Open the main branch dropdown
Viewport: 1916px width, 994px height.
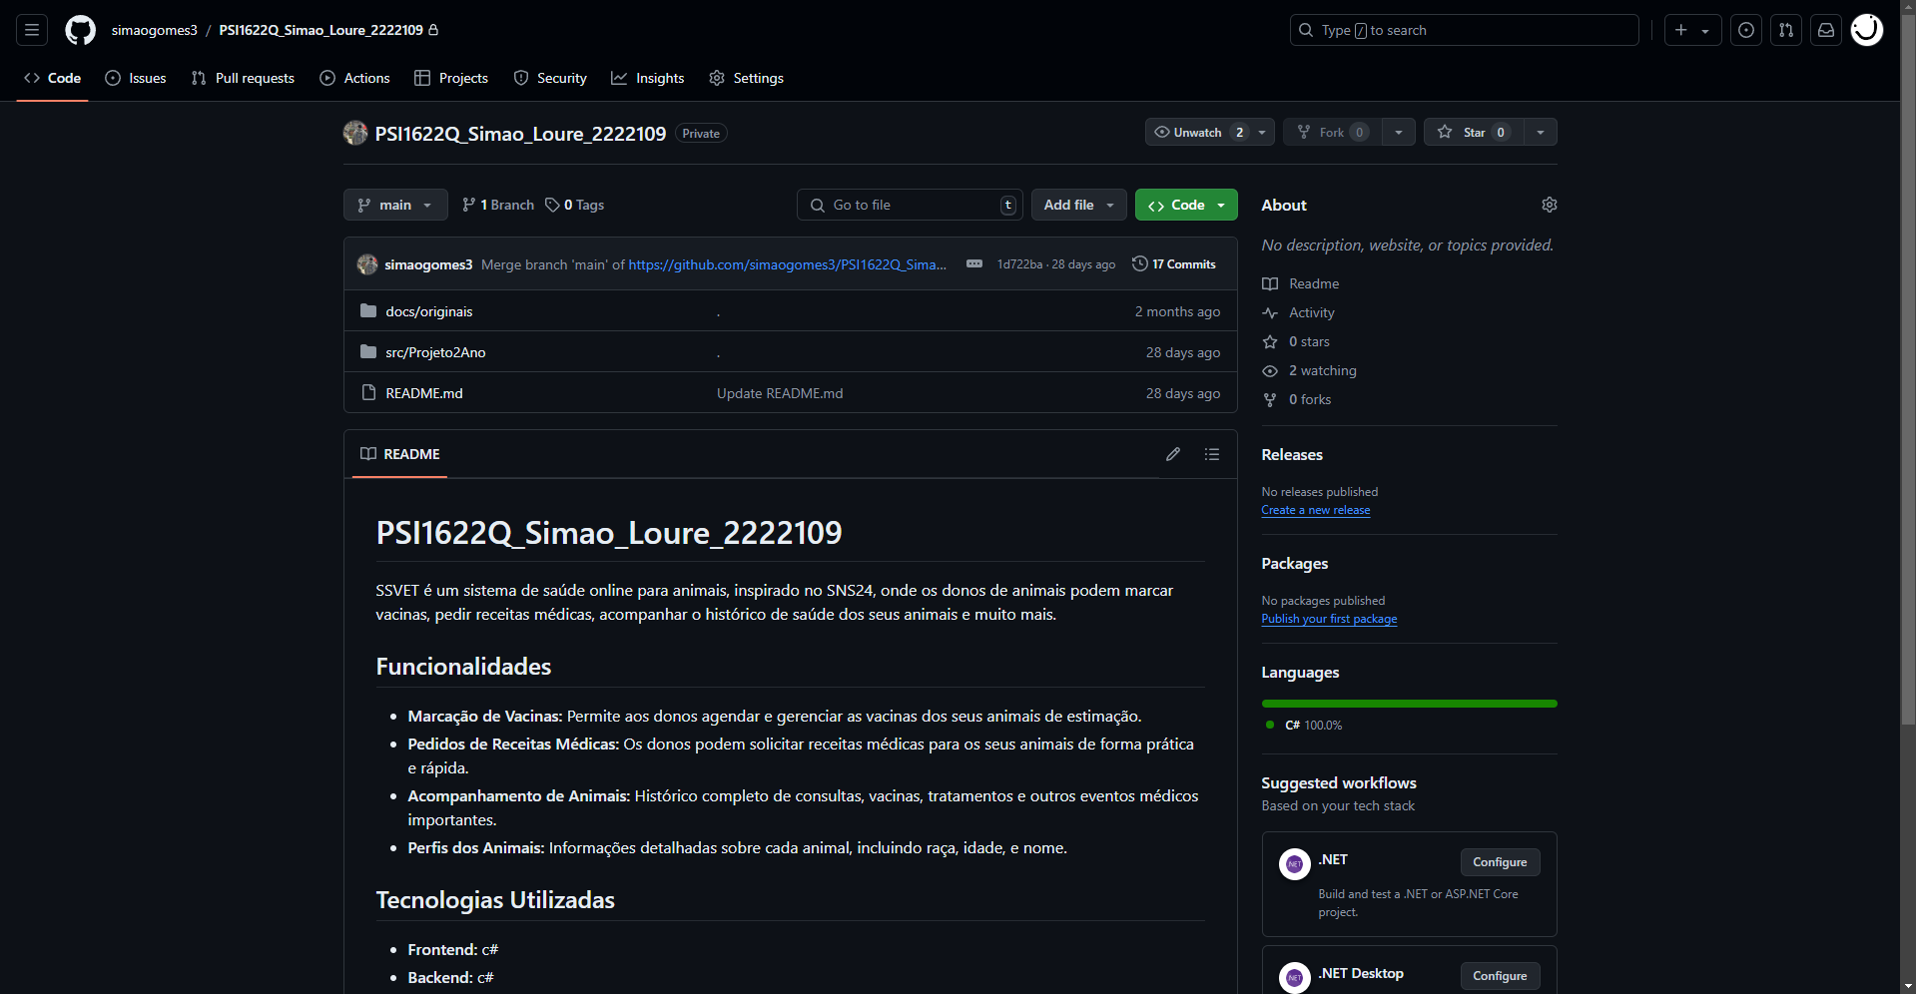[395, 205]
